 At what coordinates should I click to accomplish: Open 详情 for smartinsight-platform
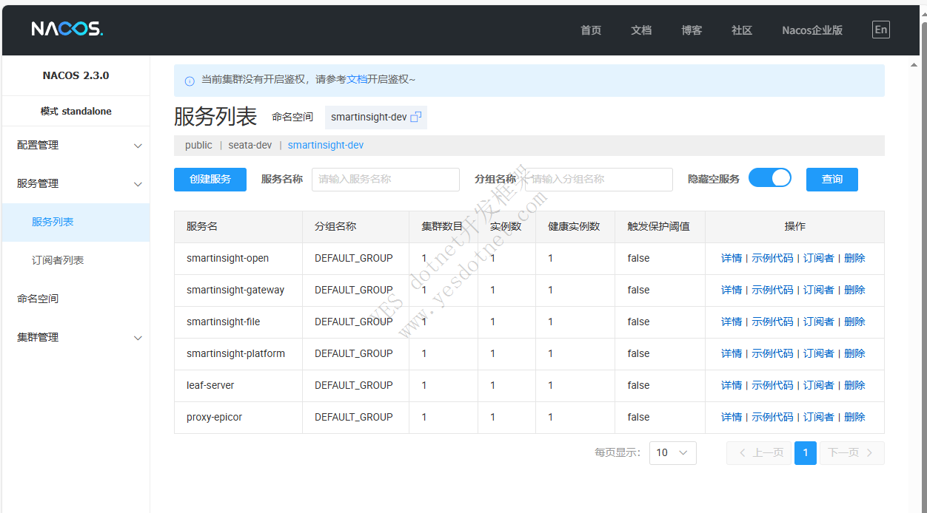point(732,354)
